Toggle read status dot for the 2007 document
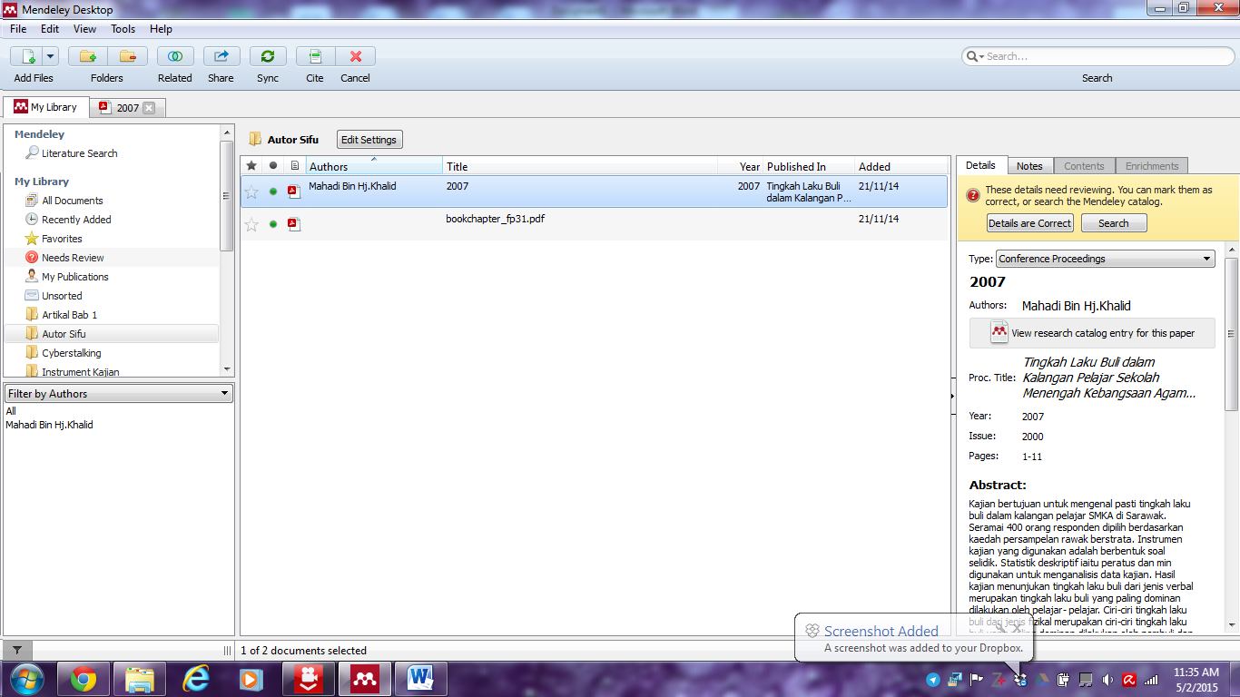Screen dimensions: 1240x697 [x=273, y=191]
